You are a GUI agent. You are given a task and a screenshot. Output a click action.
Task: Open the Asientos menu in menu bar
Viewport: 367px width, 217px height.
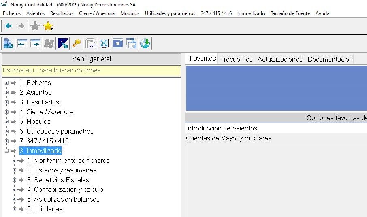(x=35, y=13)
